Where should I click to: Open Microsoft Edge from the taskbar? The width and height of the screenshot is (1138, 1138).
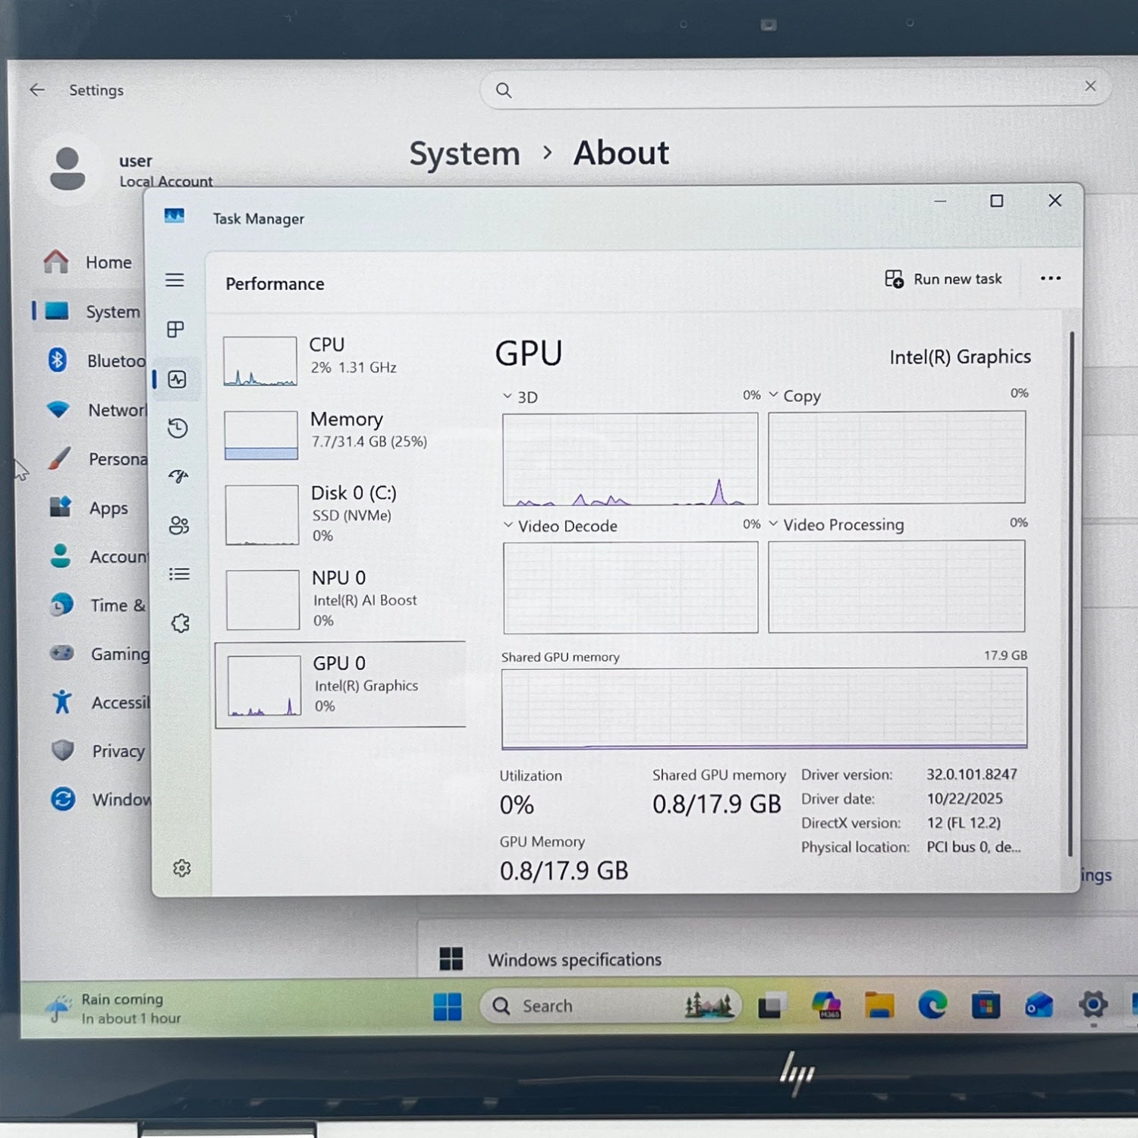click(x=932, y=1005)
